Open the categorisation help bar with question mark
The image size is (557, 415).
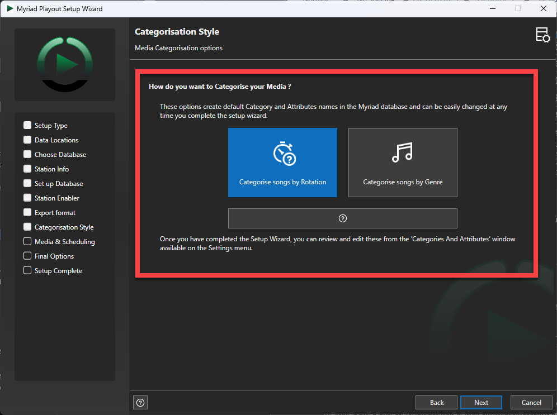(342, 218)
